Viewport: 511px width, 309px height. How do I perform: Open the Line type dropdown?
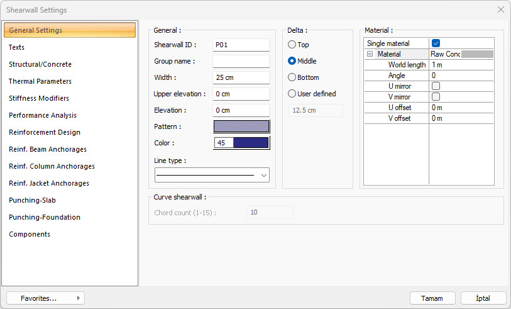click(212, 175)
